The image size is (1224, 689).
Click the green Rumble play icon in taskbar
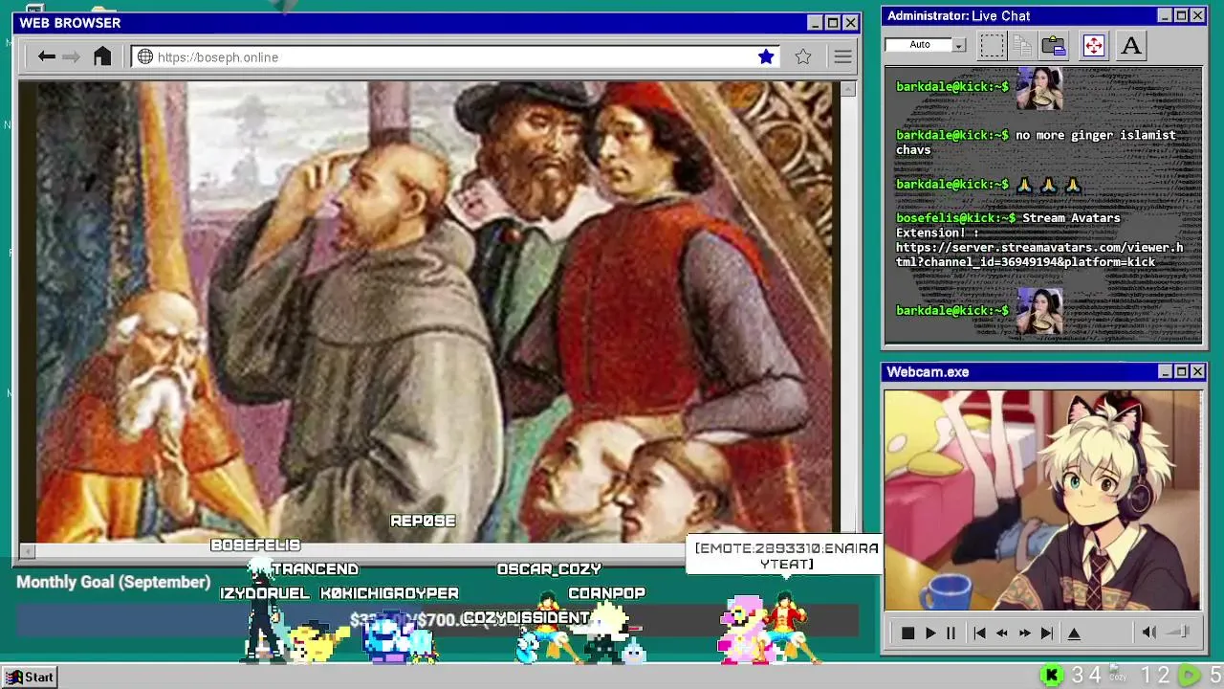(x=1189, y=676)
